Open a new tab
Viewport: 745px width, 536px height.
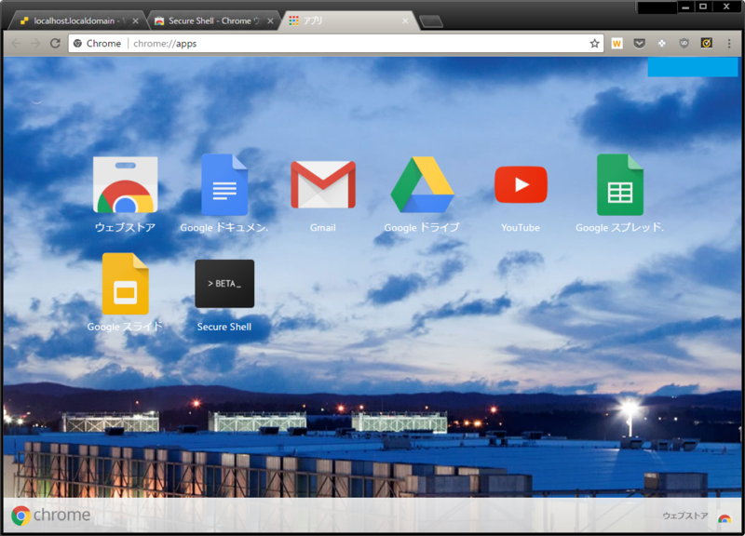(431, 21)
